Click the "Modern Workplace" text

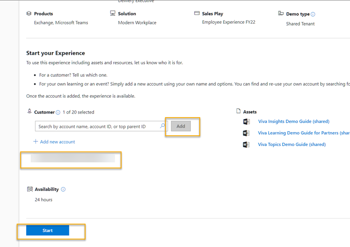coord(137,23)
